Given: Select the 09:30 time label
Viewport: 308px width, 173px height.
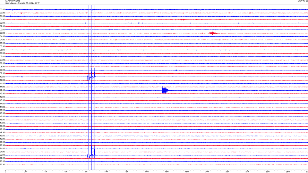Looking at the screenshot, I should coord(2,73).
